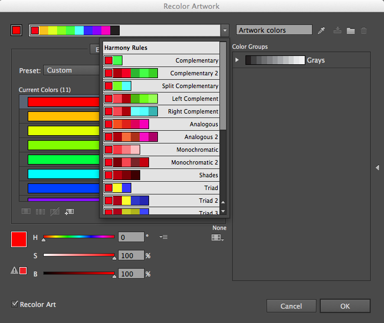Delete color group with trash icon

[x=363, y=30]
